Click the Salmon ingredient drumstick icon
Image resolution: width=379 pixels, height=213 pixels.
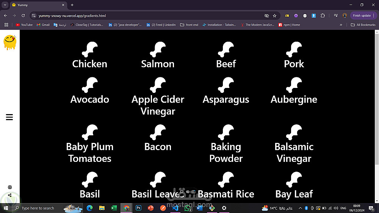pos(158,49)
